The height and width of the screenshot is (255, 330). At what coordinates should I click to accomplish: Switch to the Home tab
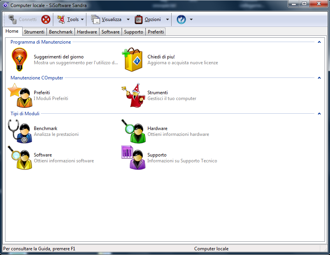(12, 31)
